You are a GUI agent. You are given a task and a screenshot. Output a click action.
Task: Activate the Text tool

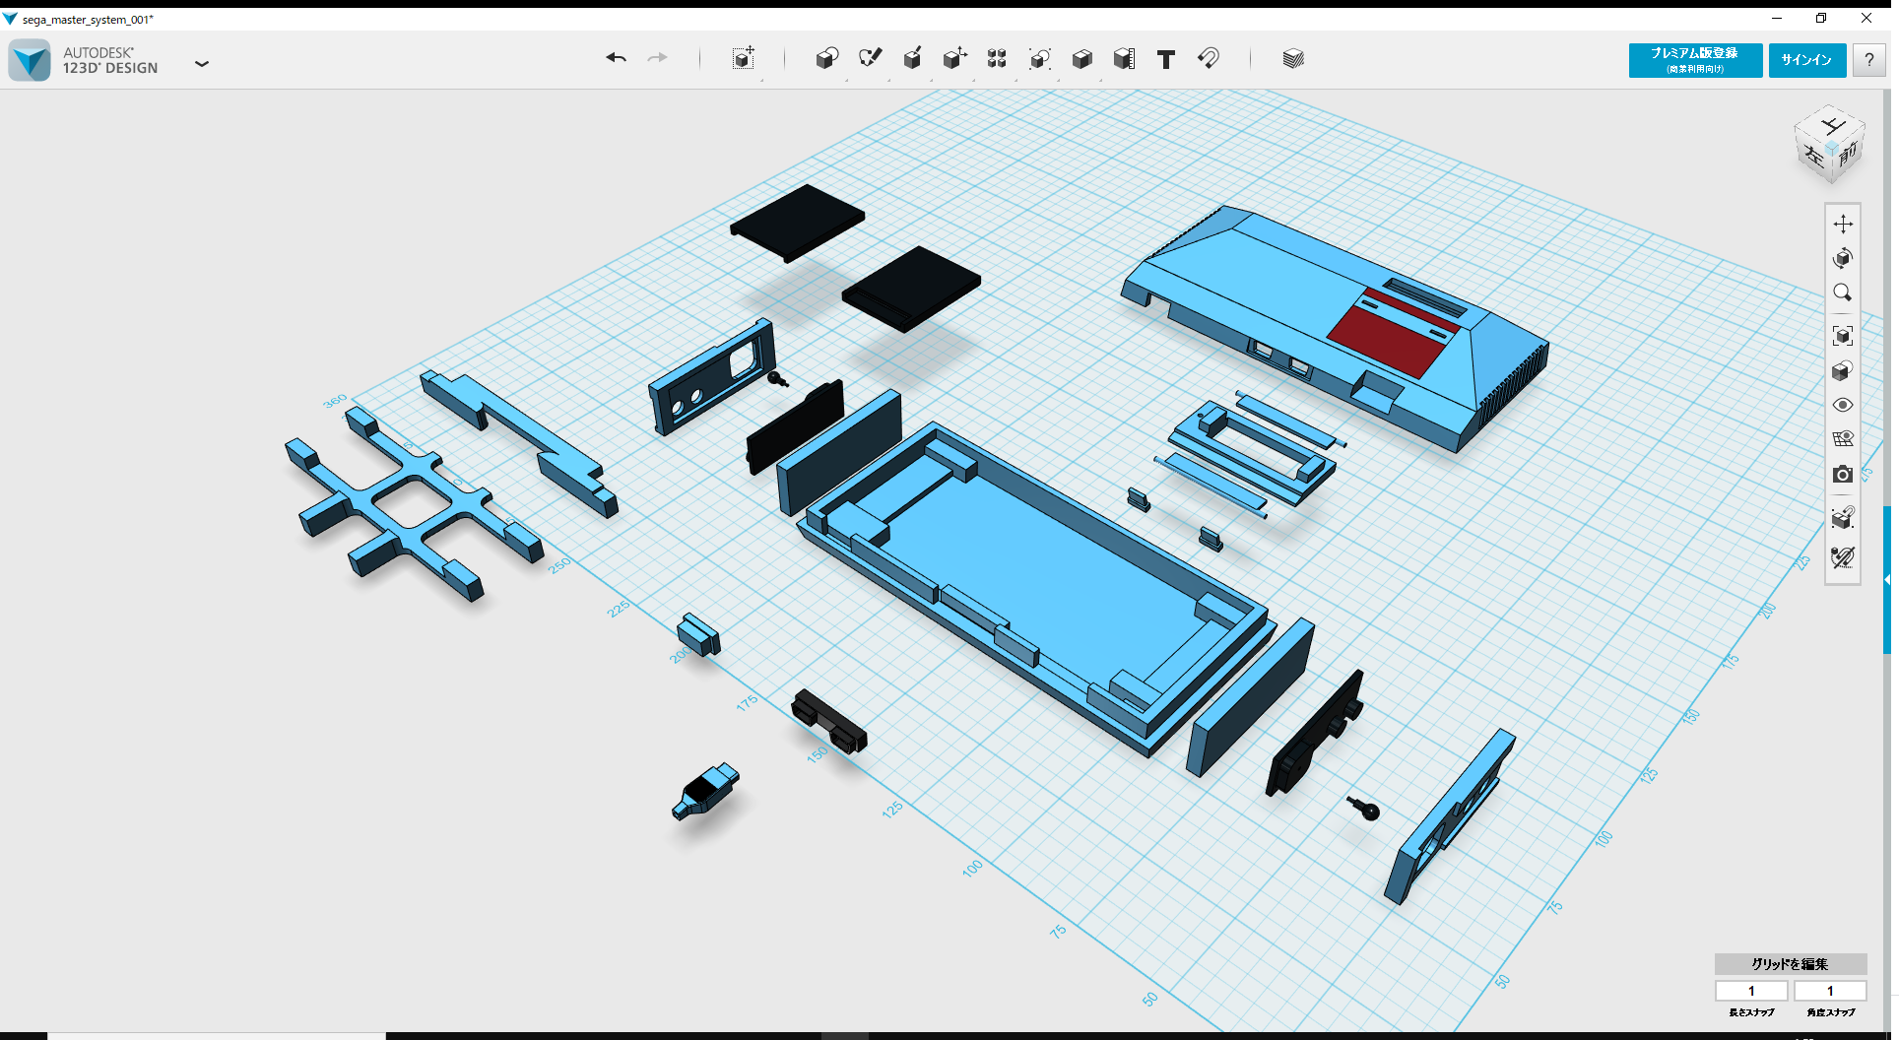(x=1165, y=59)
